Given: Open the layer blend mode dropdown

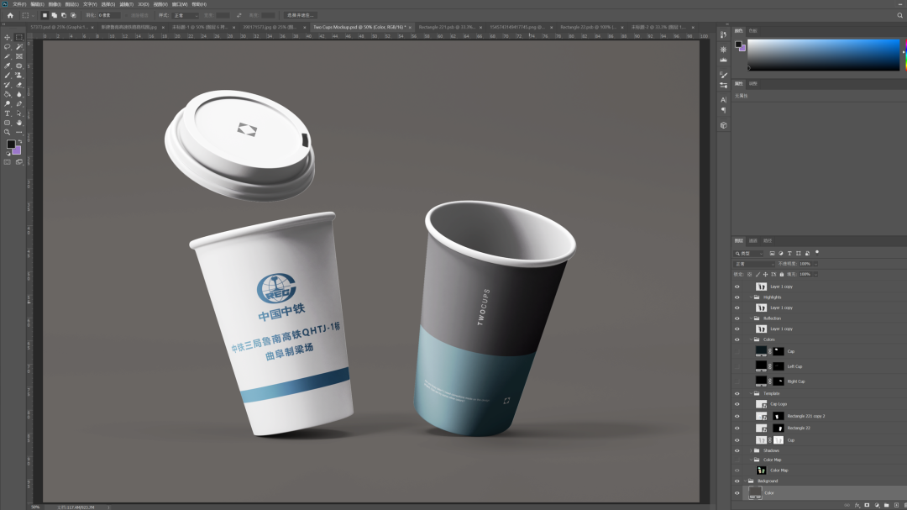Looking at the screenshot, I should (x=754, y=264).
